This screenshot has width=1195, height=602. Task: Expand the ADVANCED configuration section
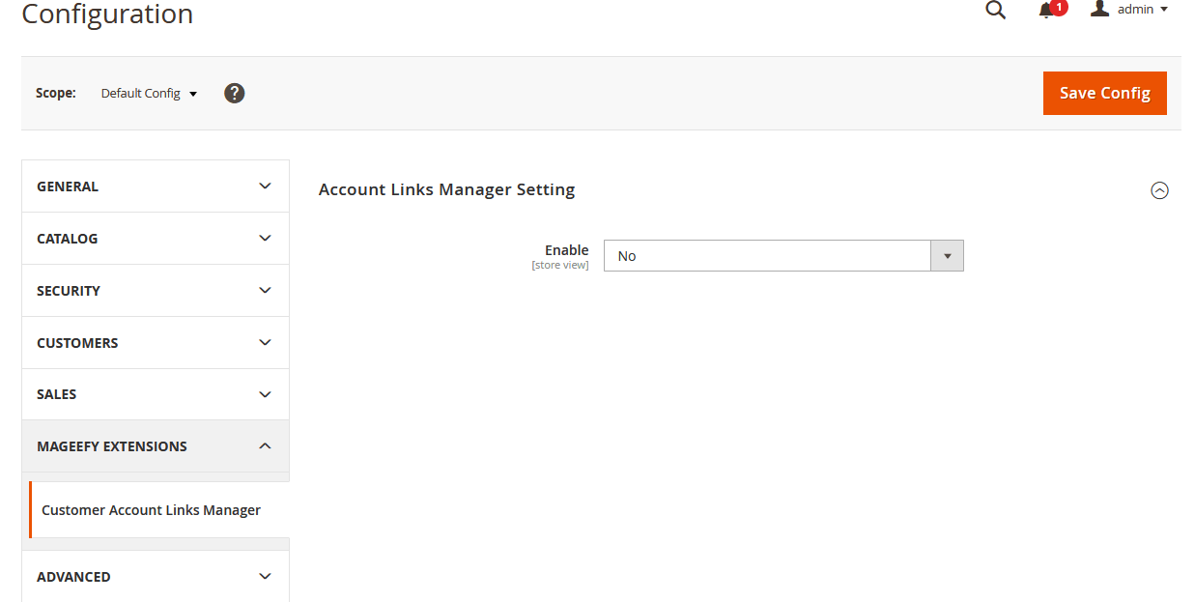click(155, 577)
